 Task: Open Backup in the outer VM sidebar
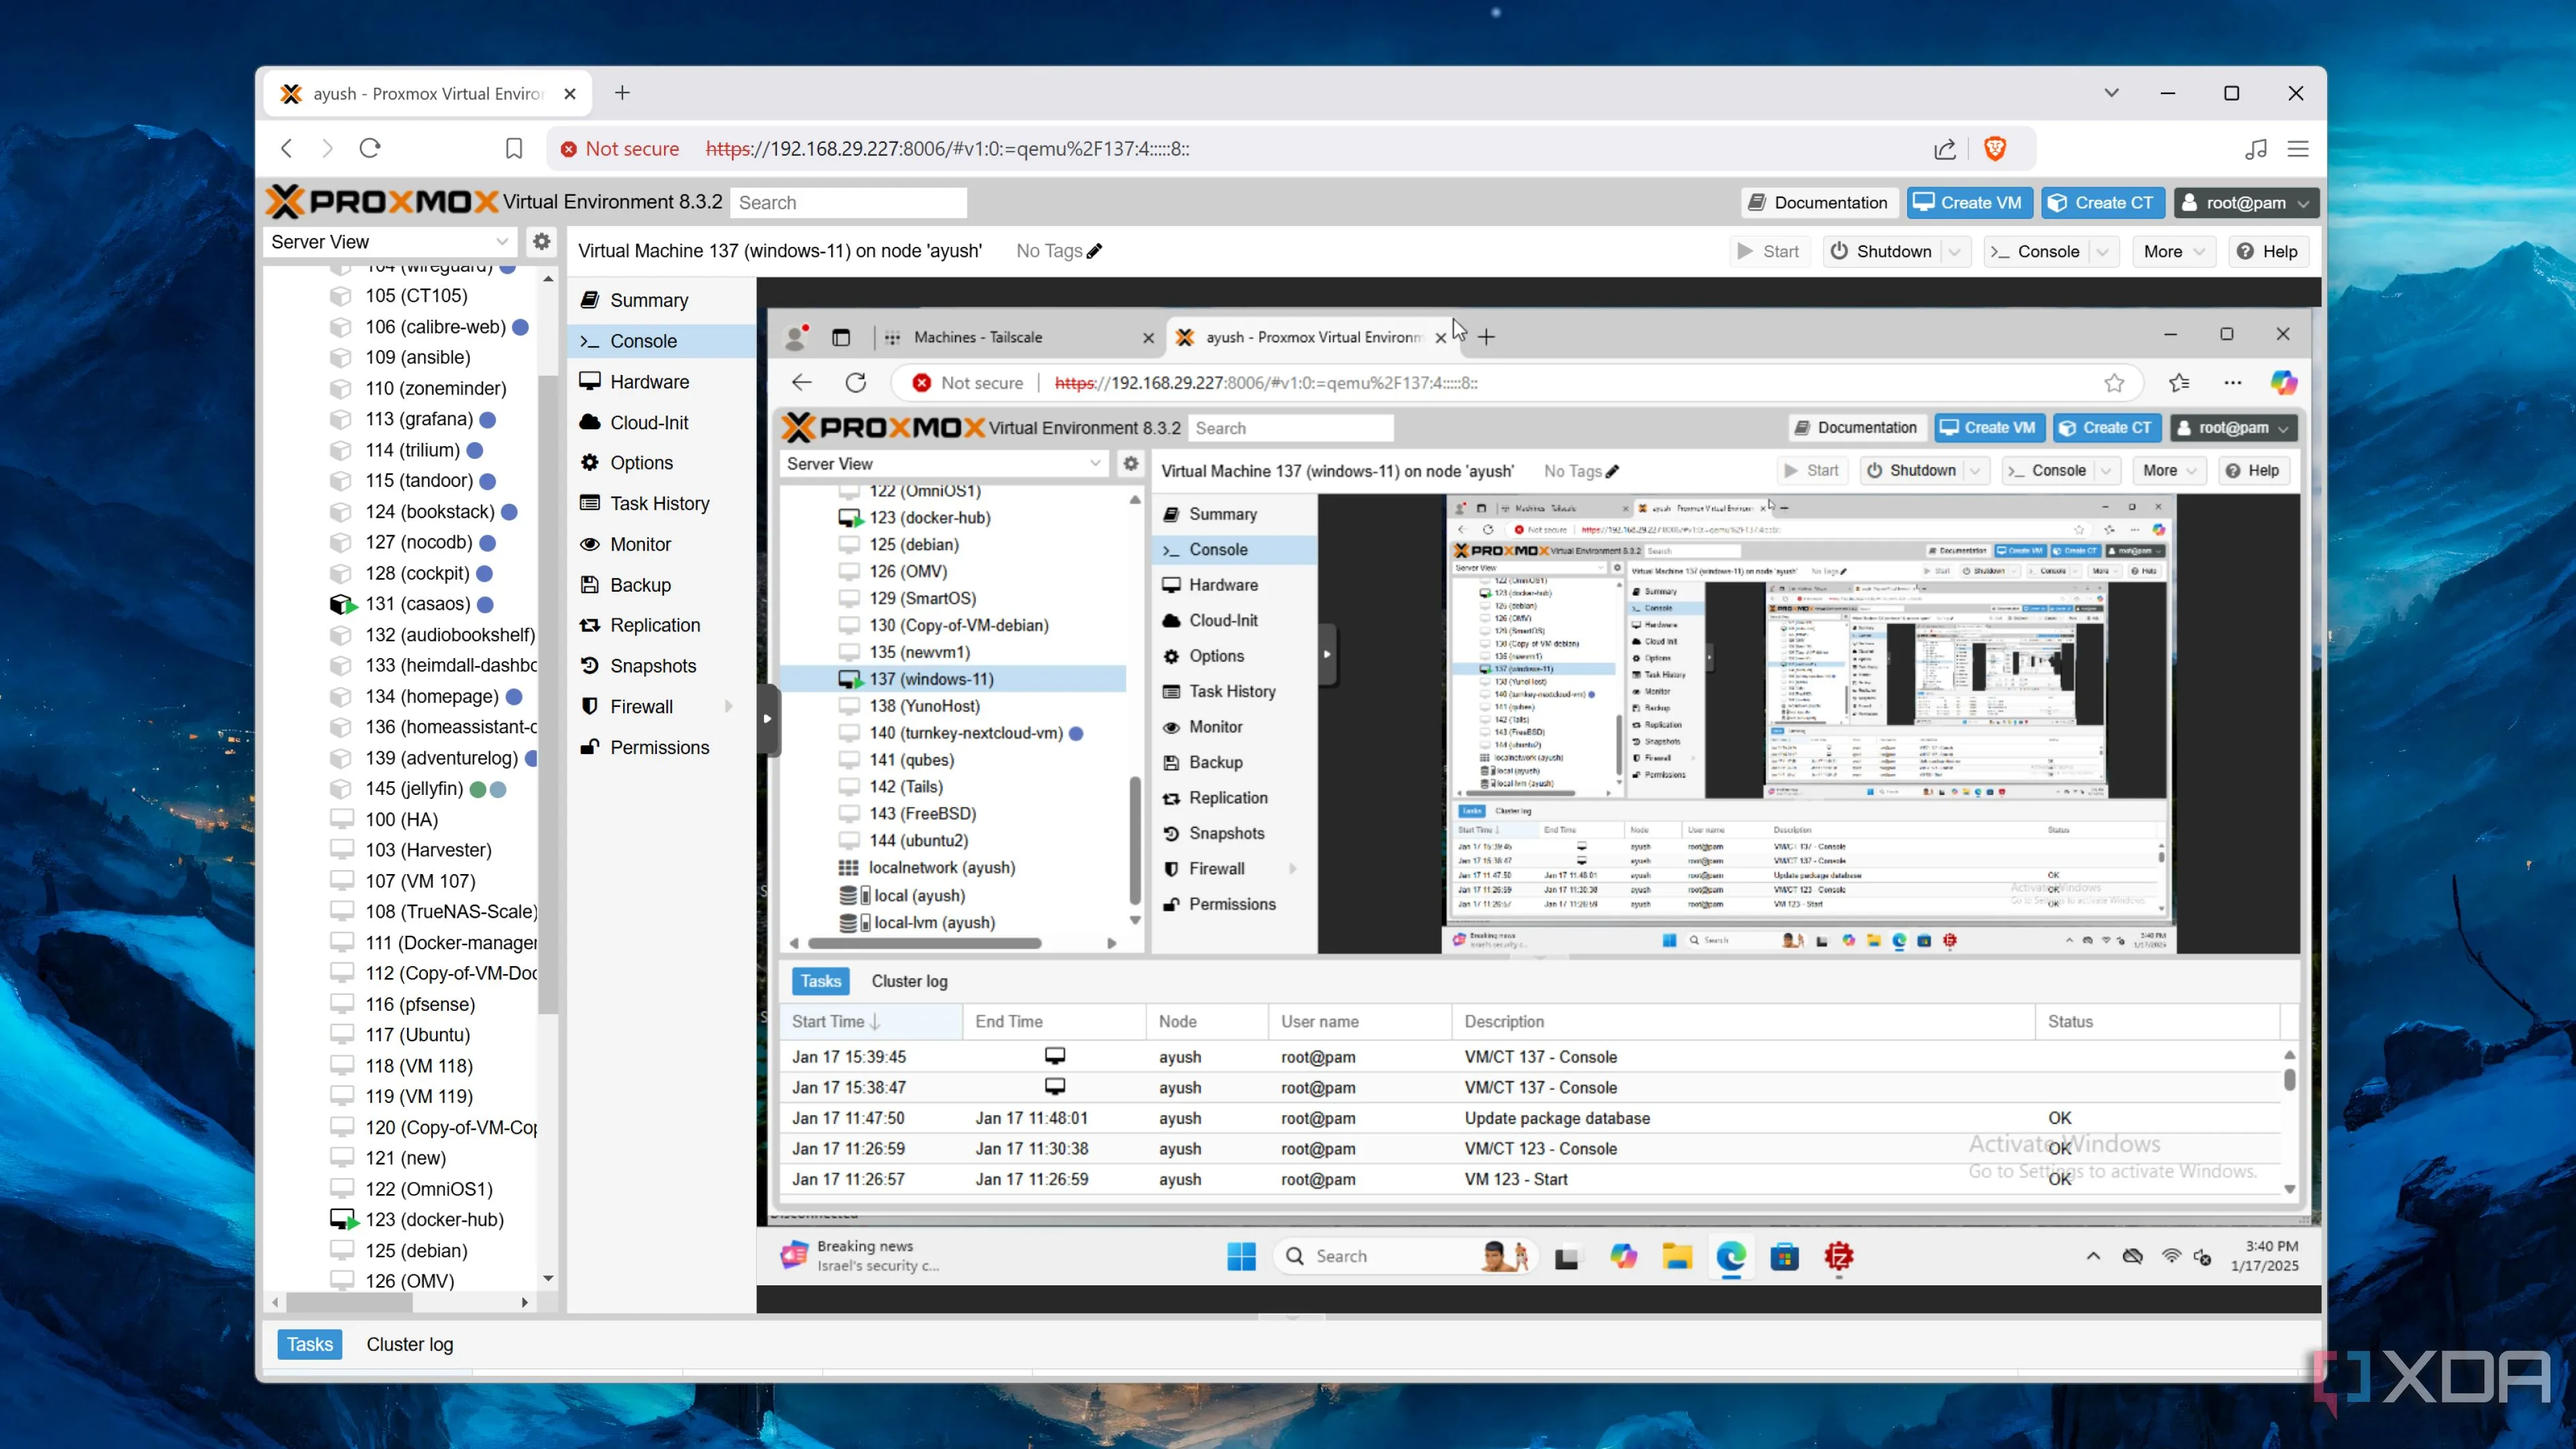click(x=660, y=585)
